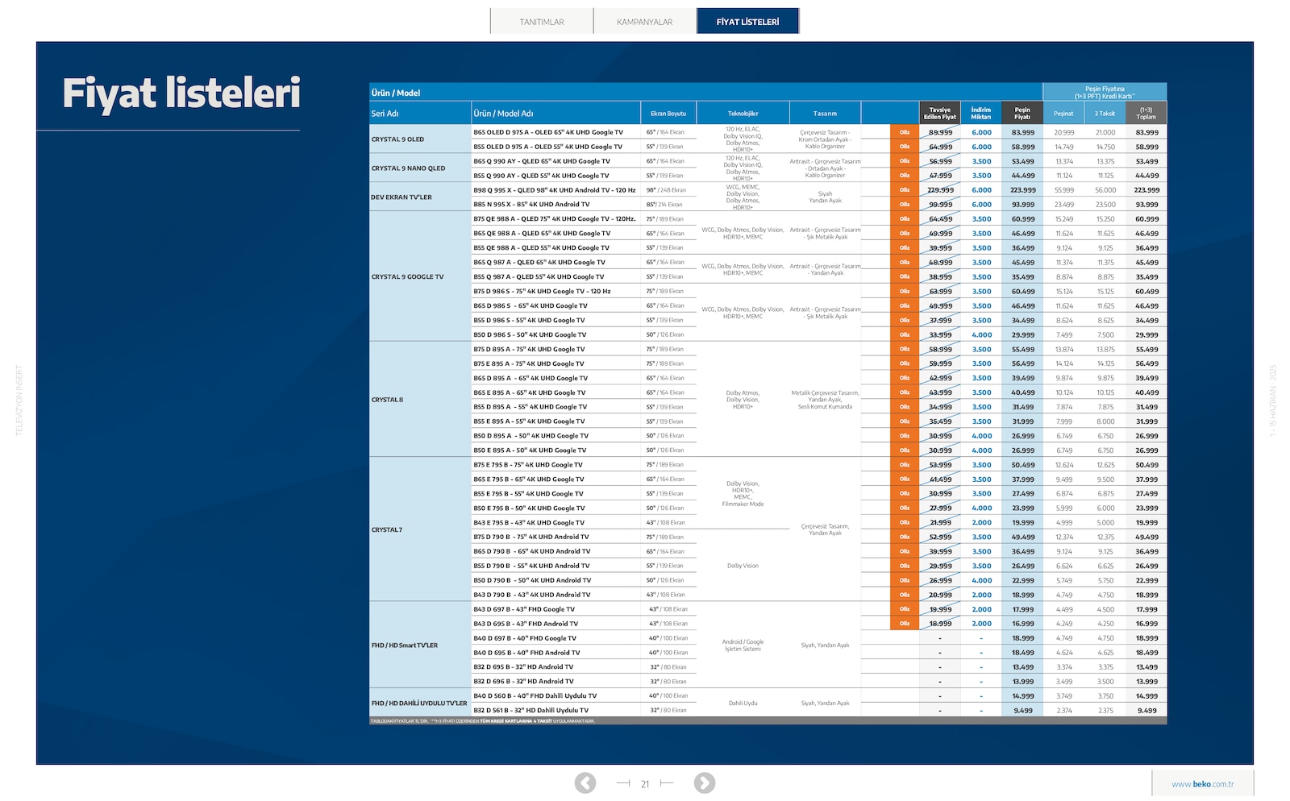The width and height of the screenshot is (1290, 801).
Task: Click the Peşin Fiyatı column header
Action: point(1022,114)
